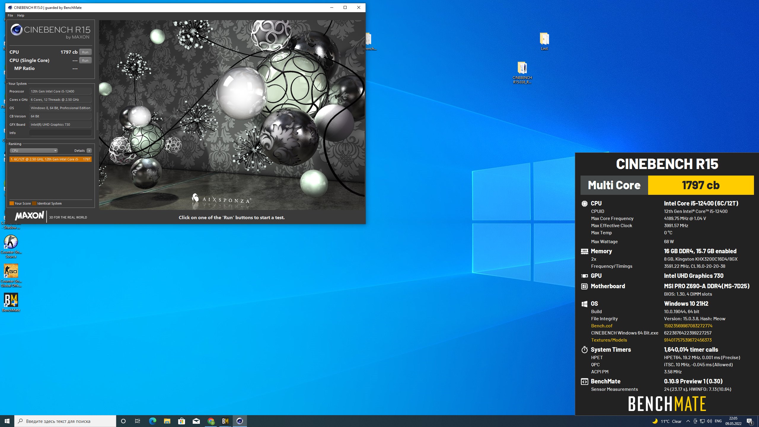Switch the ENG input language

point(718,421)
